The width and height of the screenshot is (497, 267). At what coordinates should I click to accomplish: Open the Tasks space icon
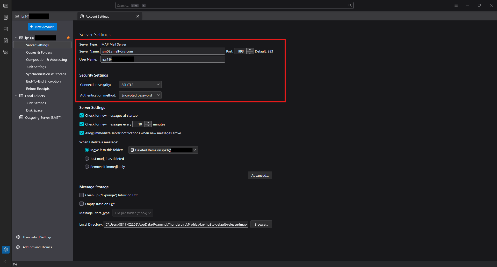6,41
